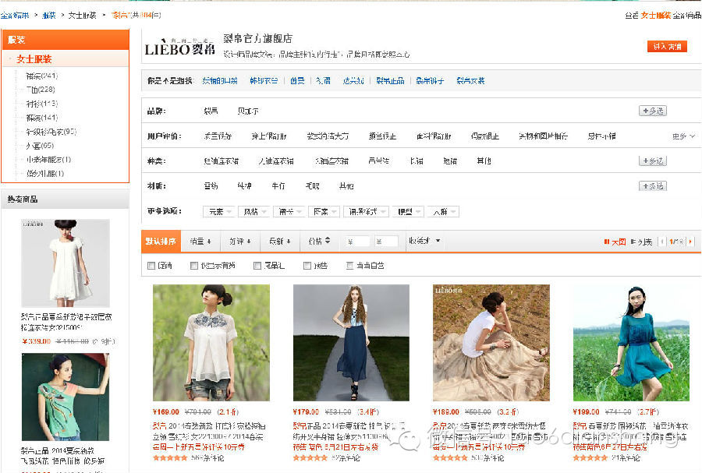Open the ¥179.00 navy skirt product image

[x=351, y=343]
